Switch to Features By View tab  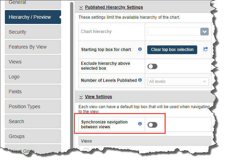(33, 47)
